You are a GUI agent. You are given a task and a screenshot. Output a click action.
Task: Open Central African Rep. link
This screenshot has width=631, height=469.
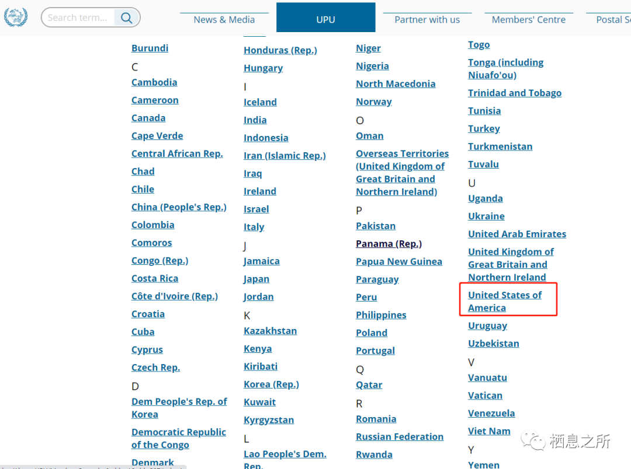point(177,153)
